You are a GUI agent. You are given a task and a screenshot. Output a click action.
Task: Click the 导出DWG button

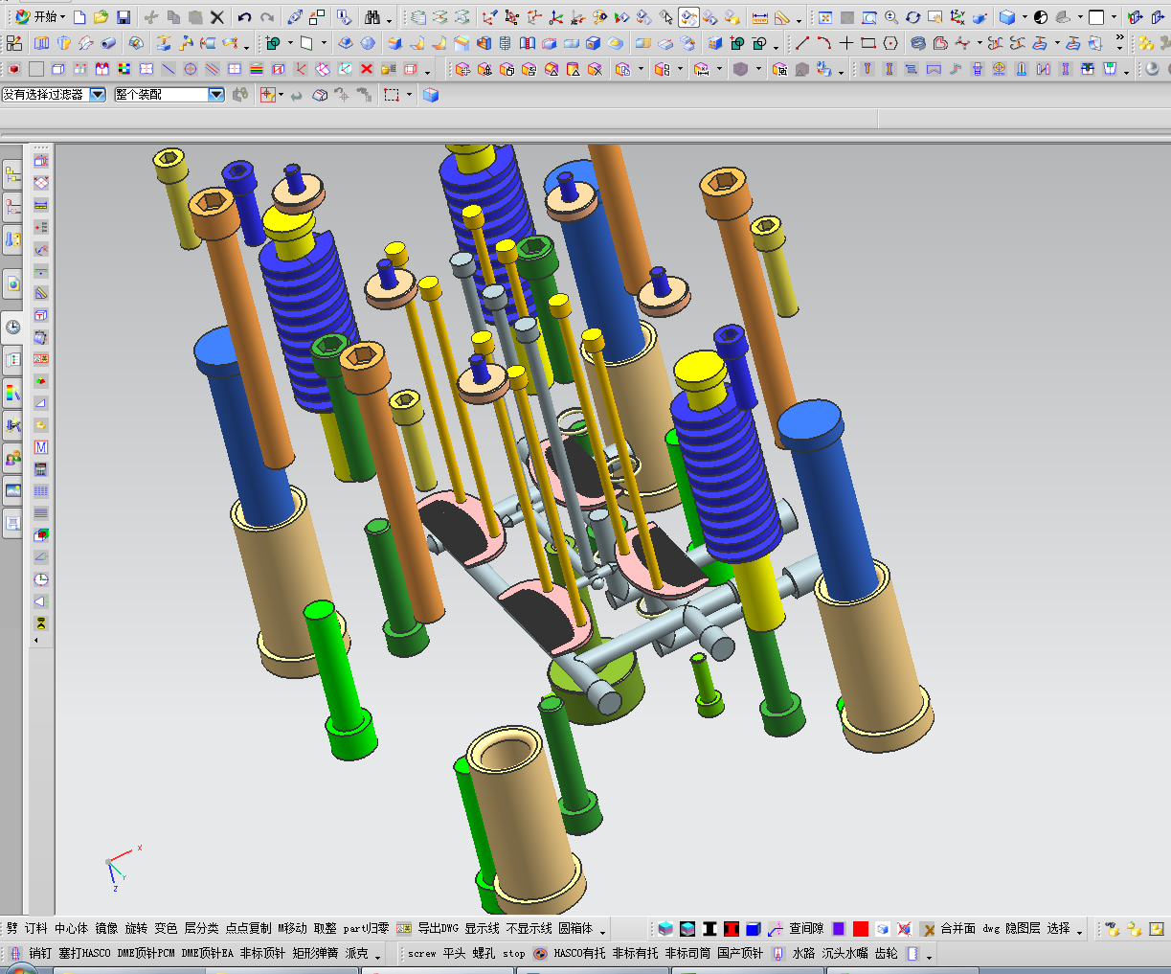click(x=438, y=928)
